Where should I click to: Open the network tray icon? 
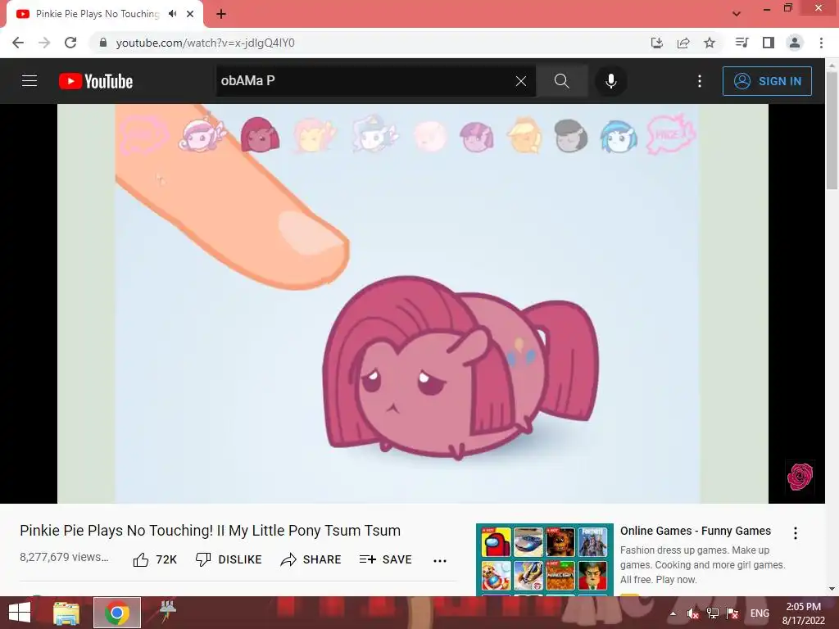point(712,613)
